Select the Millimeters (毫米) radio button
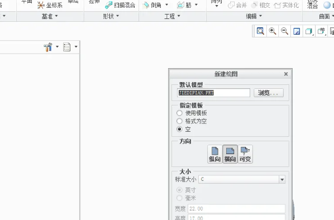334x220 pixels. (x=179, y=198)
